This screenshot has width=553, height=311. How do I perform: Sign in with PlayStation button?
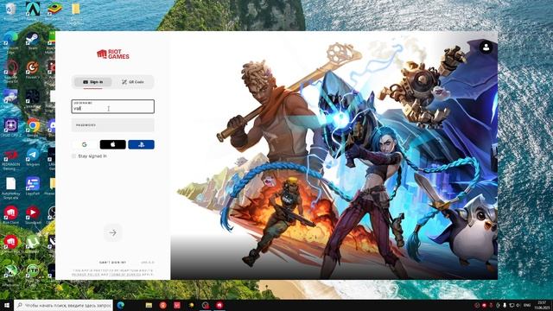click(141, 144)
